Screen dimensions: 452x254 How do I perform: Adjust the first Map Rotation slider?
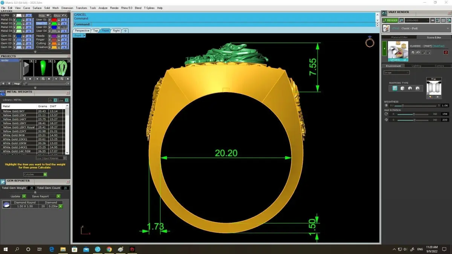click(413, 114)
